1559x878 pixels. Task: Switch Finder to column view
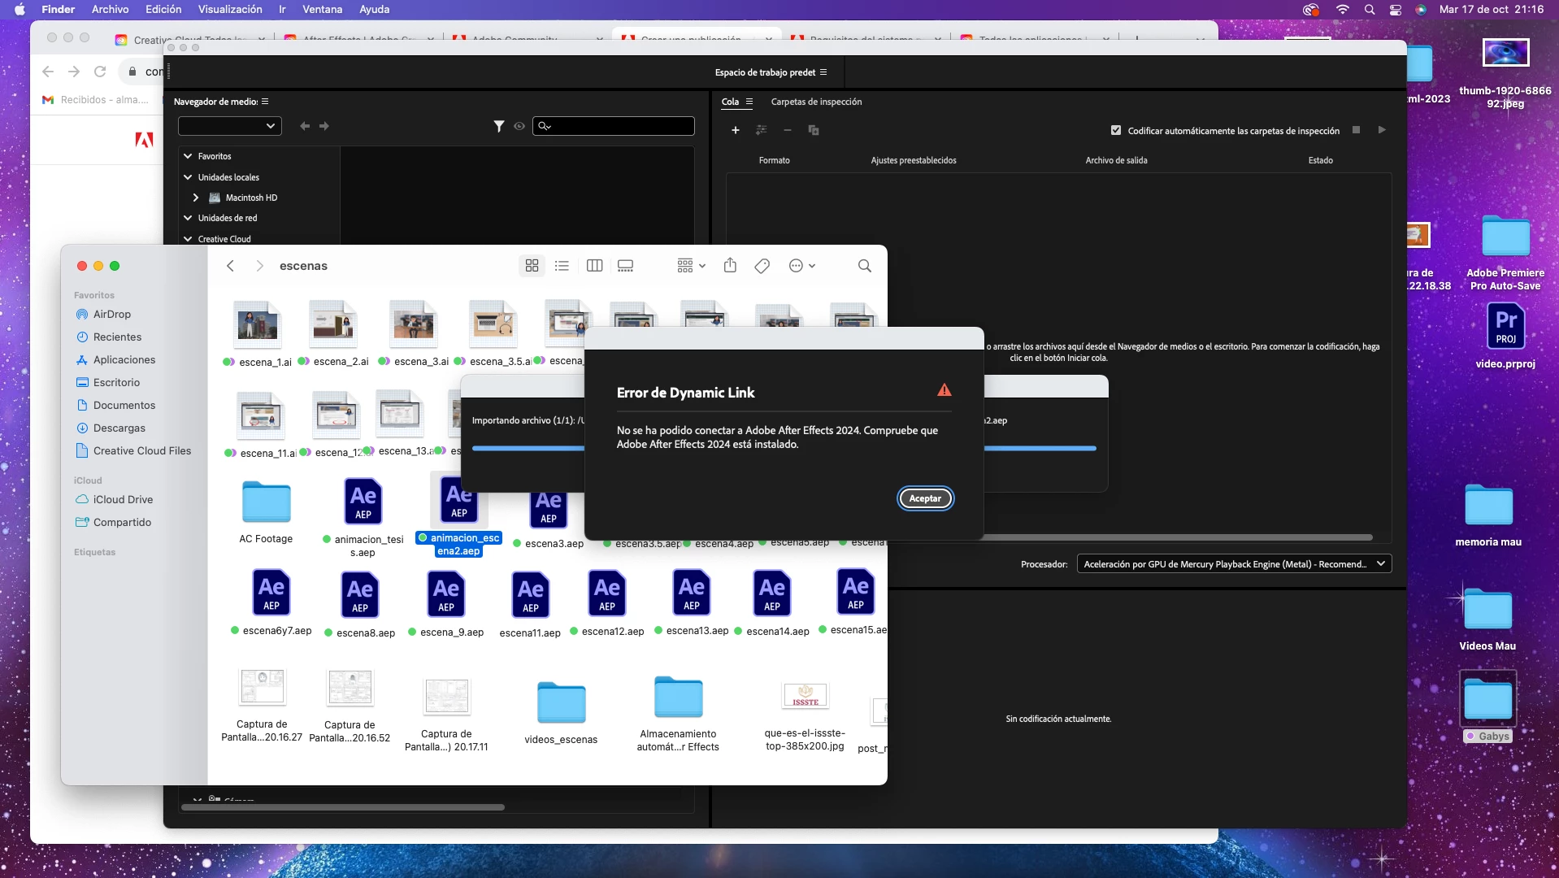594,266
